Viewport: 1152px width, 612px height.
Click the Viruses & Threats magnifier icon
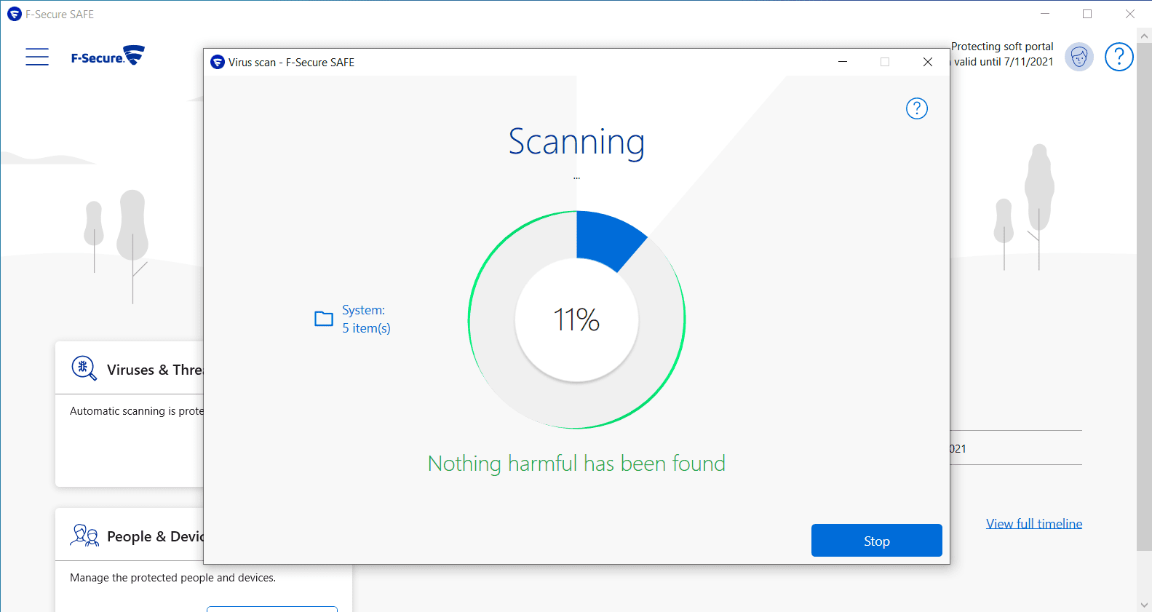tap(84, 368)
